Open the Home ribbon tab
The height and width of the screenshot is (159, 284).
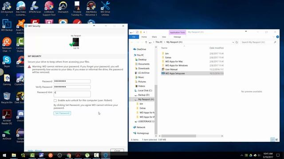coord(144,37)
